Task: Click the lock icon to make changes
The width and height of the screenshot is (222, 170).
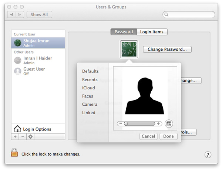Action: click(x=14, y=153)
